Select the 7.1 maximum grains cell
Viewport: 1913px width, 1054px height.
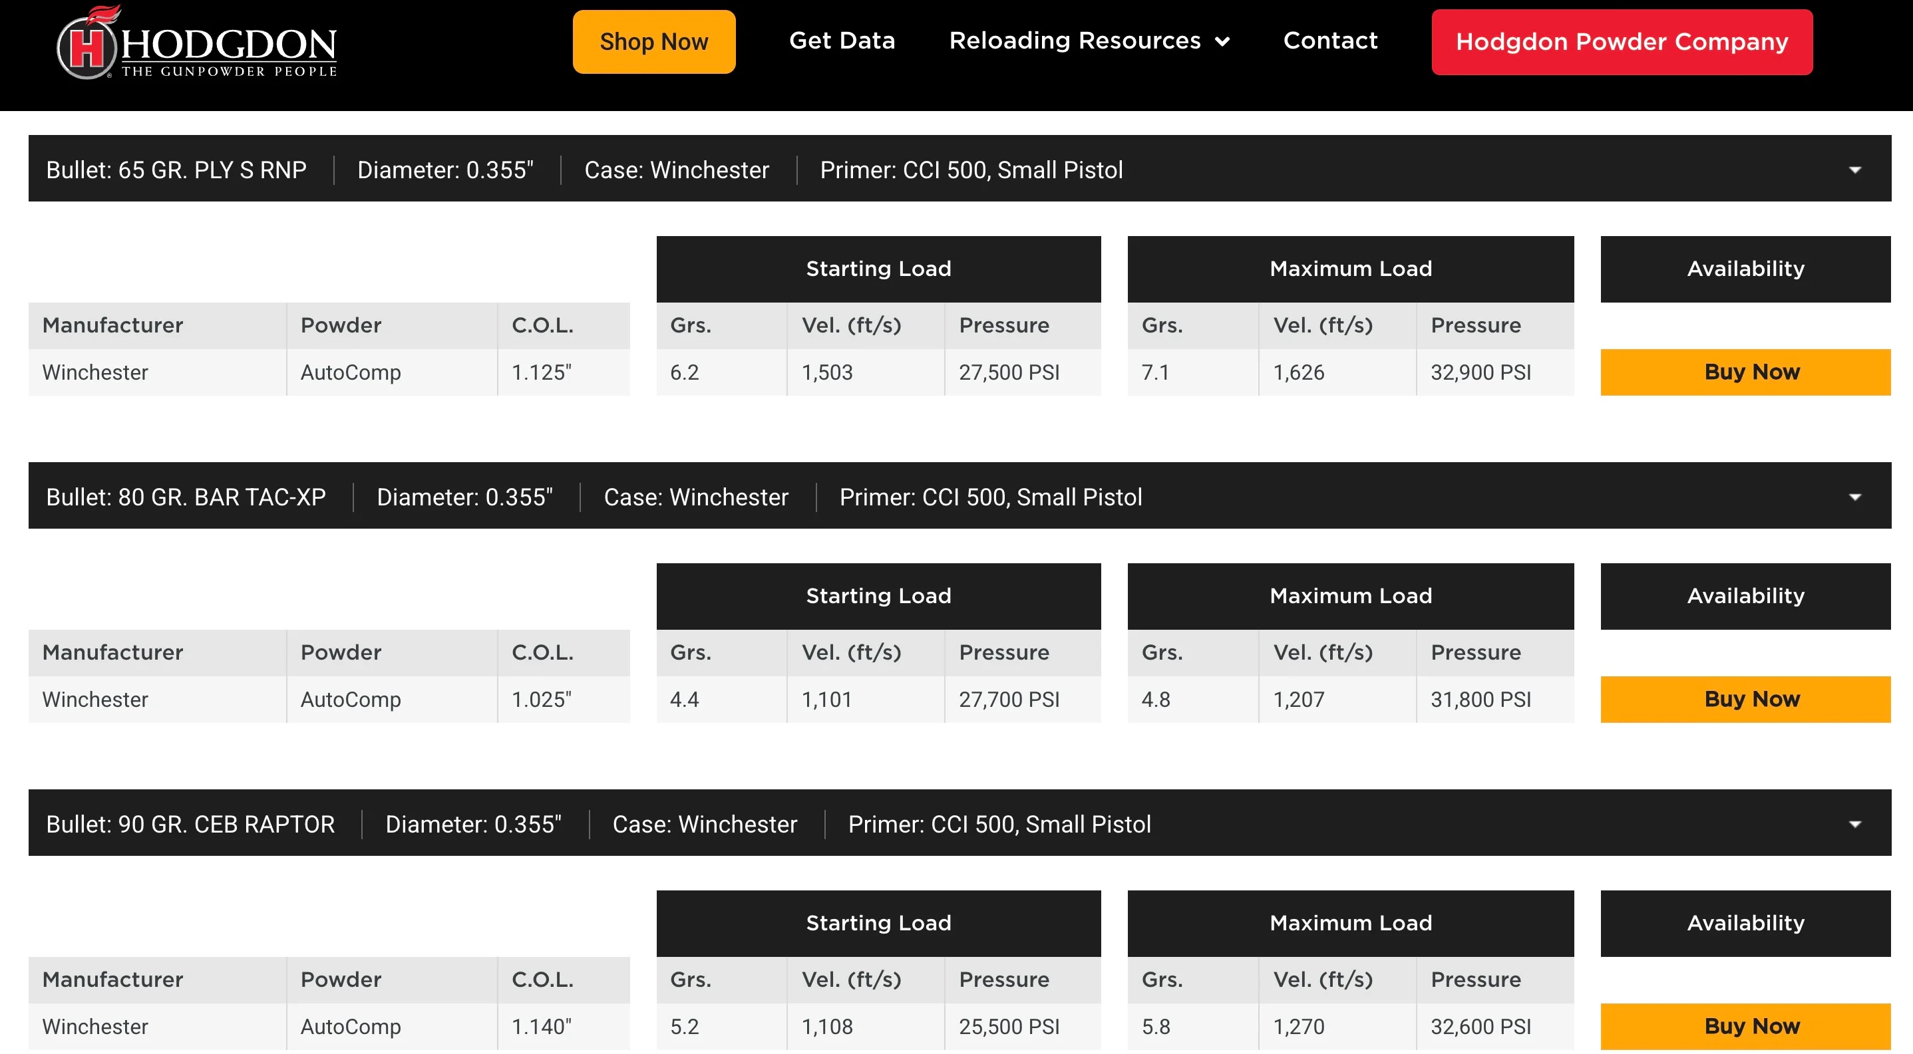(1194, 372)
